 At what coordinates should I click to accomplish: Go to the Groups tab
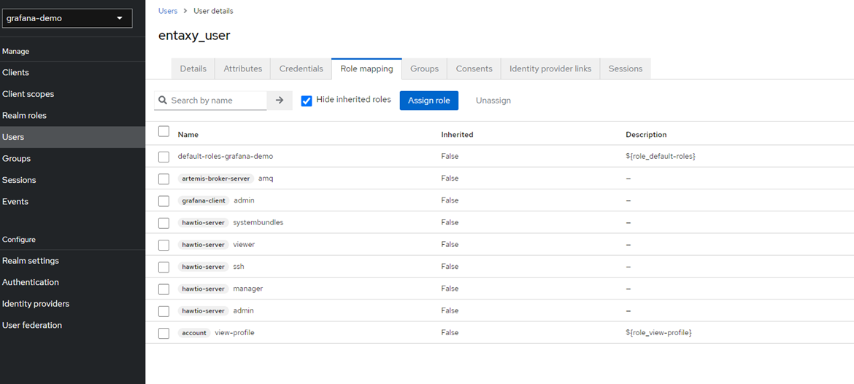click(x=424, y=68)
